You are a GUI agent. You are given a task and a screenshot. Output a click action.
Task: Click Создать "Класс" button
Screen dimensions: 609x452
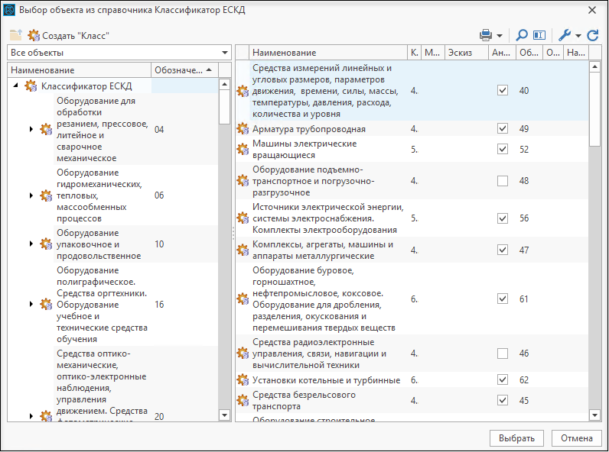(69, 36)
